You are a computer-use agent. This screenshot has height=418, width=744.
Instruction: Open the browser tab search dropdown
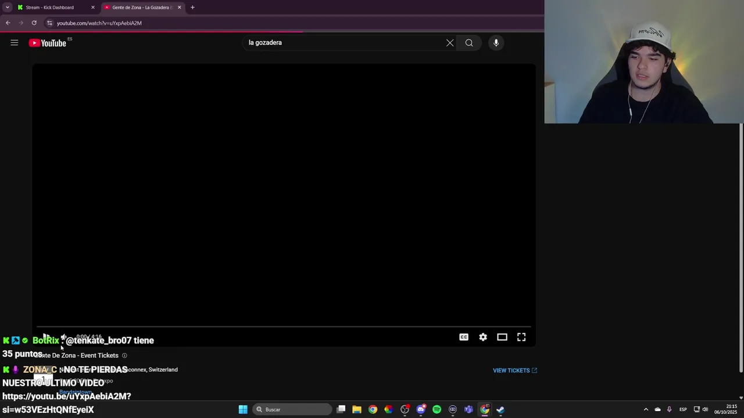(x=8, y=8)
